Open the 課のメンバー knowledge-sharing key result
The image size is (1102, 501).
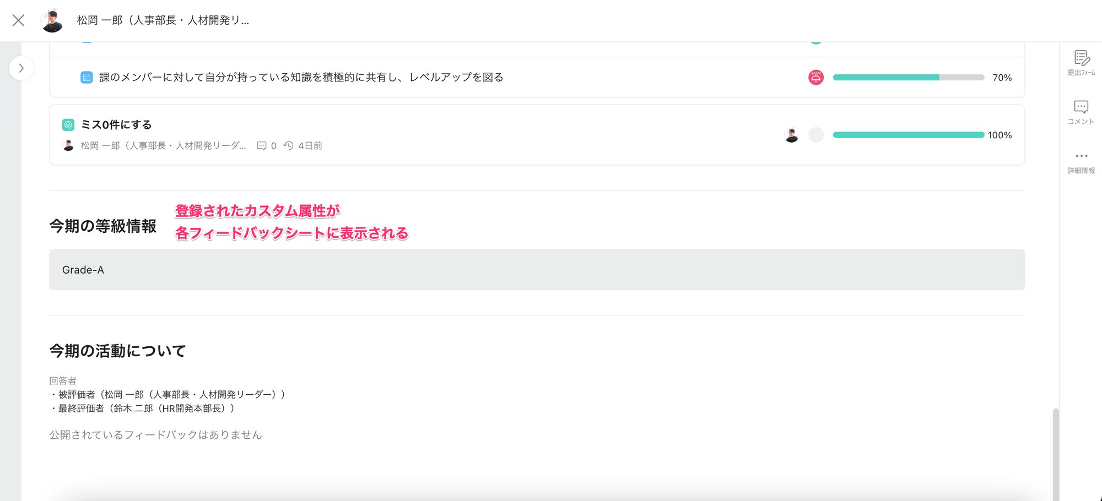pyautogui.click(x=301, y=78)
